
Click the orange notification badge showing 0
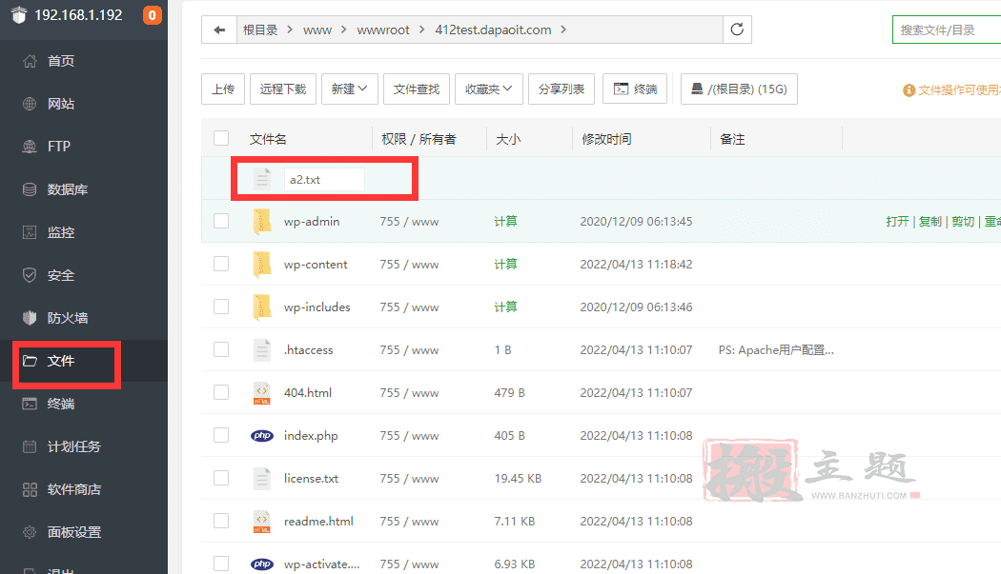(x=152, y=15)
